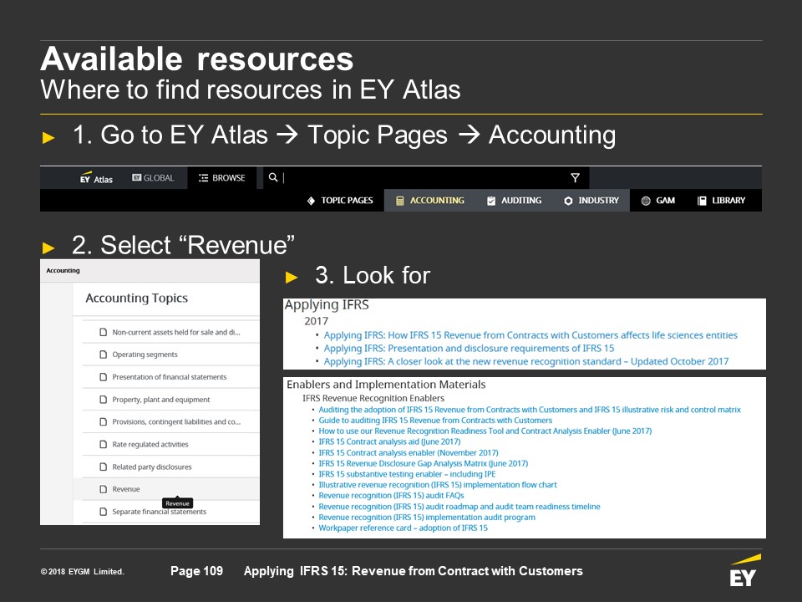Select Related party disclosures topic
802x602 pixels.
pos(152,467)
